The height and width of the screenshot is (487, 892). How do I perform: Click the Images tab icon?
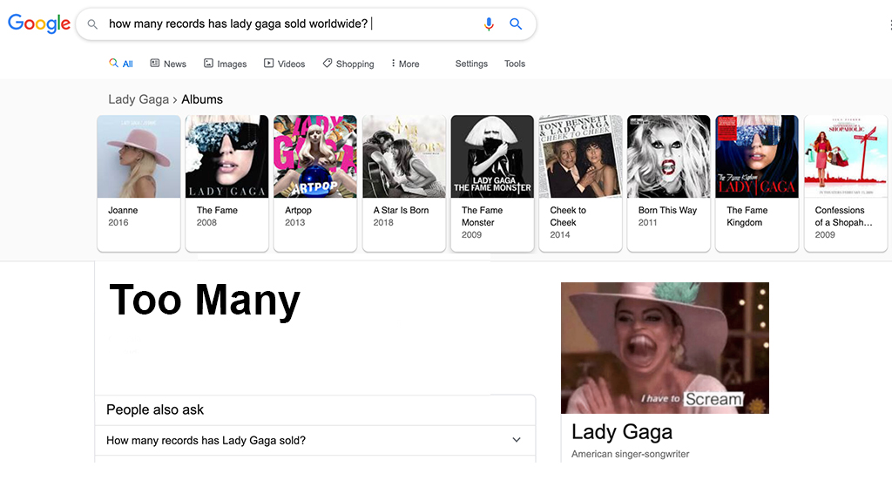209,63
